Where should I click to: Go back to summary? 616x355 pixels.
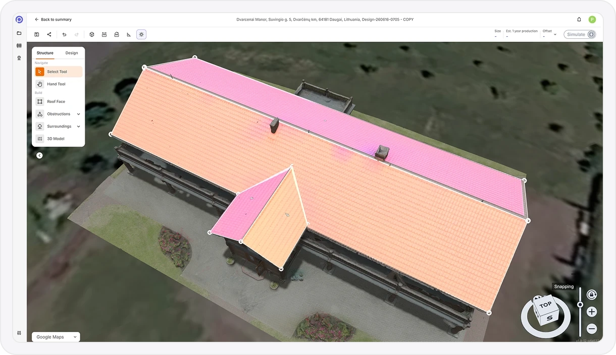tap(53, 20)
